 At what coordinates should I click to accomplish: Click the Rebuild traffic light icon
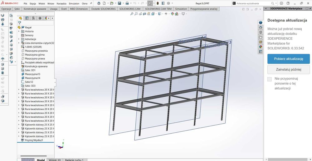[158, 3]
